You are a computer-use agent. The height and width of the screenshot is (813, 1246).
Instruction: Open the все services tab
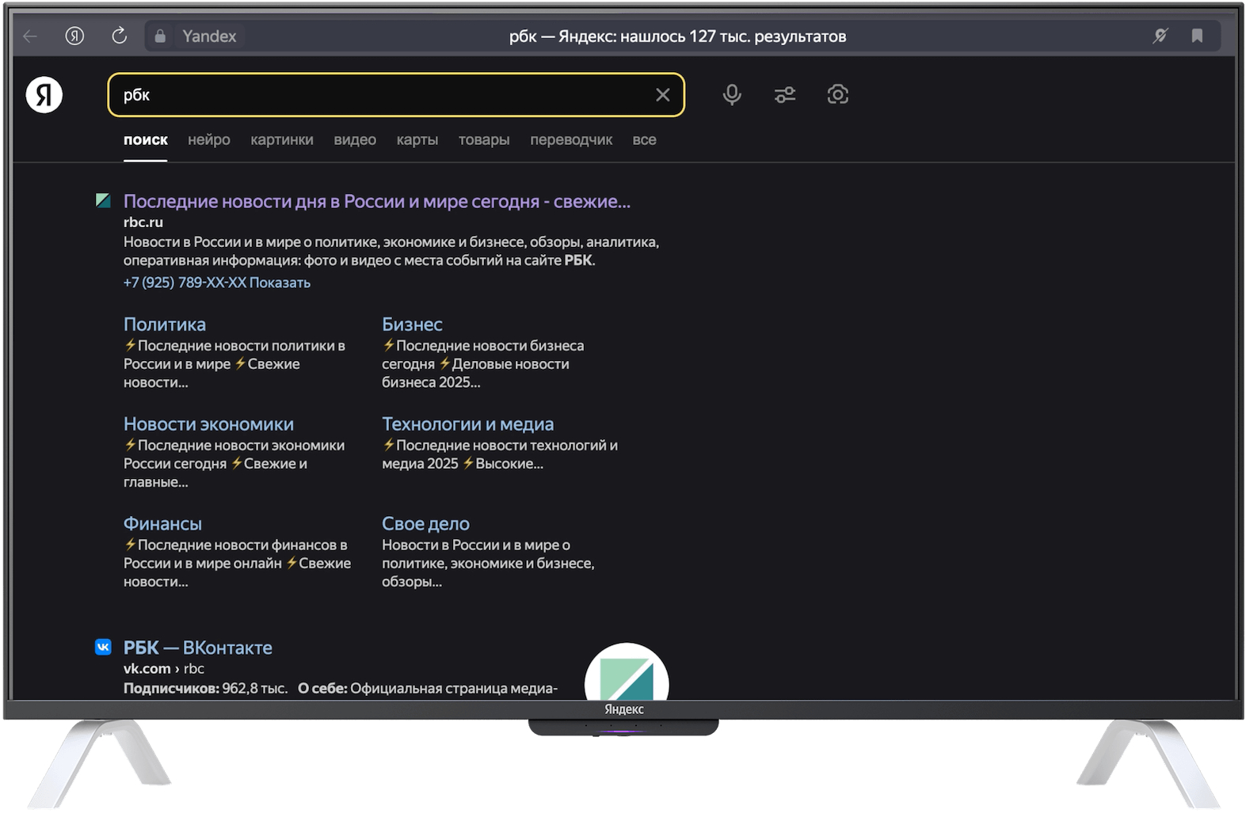coord(644,140)
